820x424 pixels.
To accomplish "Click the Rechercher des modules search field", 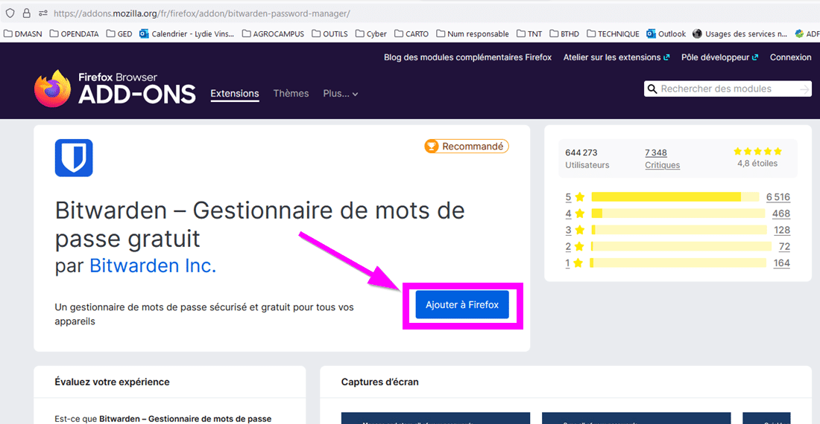I will coord(728,89).
